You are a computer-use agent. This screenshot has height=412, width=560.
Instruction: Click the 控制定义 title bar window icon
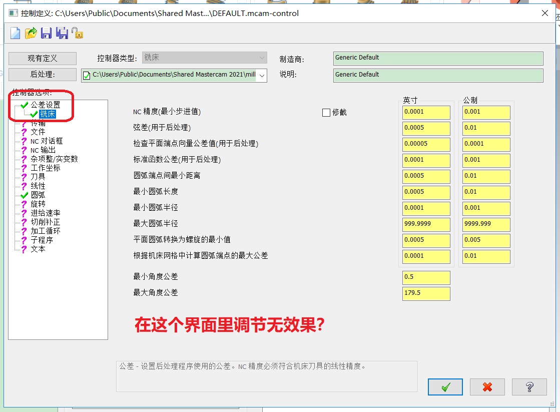[x=13, y=13]
